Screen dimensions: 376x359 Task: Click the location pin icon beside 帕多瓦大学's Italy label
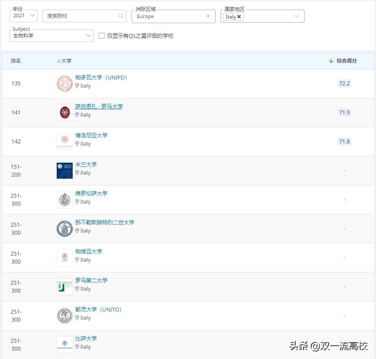point(79,86)
